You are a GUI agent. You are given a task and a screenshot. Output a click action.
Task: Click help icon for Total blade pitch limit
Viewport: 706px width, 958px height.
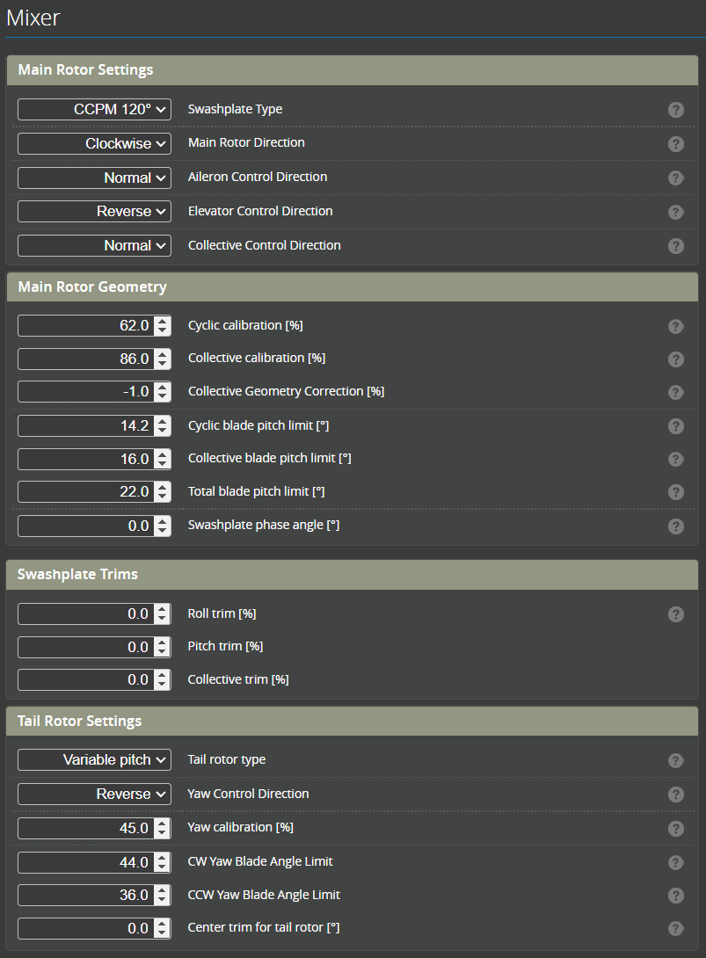(675, 492)
